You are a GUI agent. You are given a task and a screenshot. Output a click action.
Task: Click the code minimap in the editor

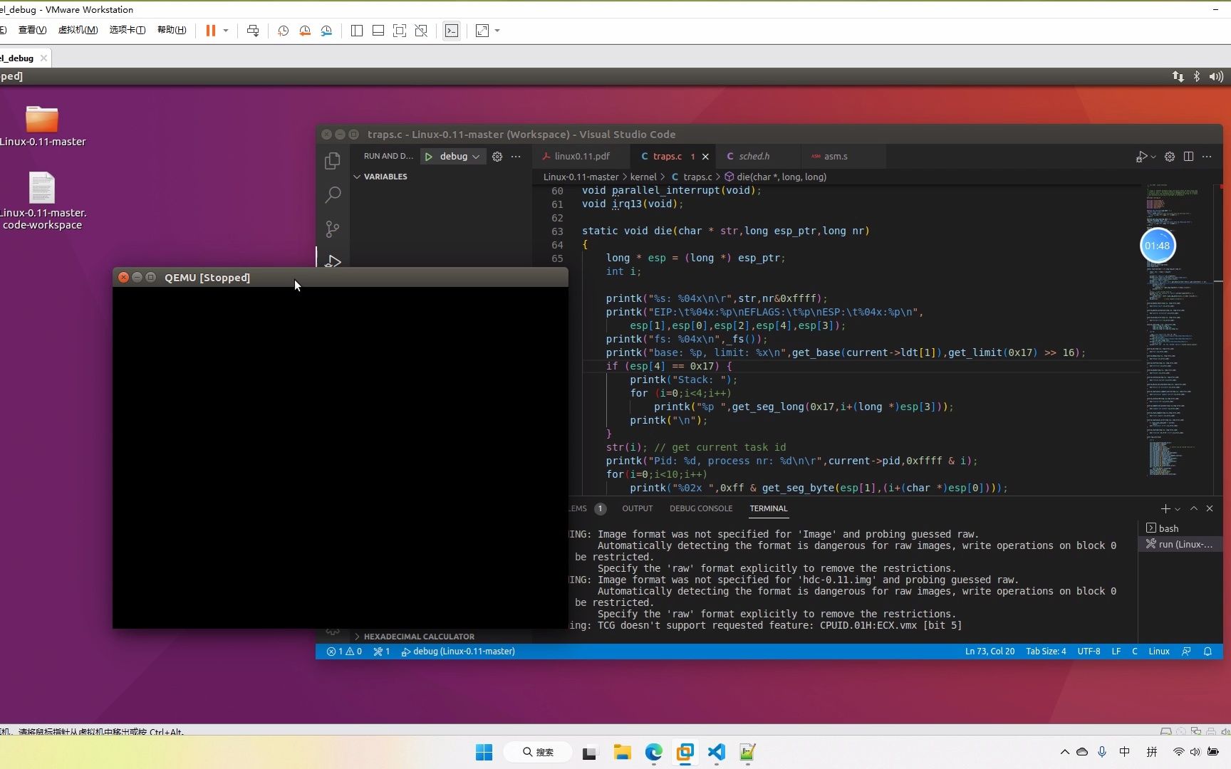coord(1178,330)
